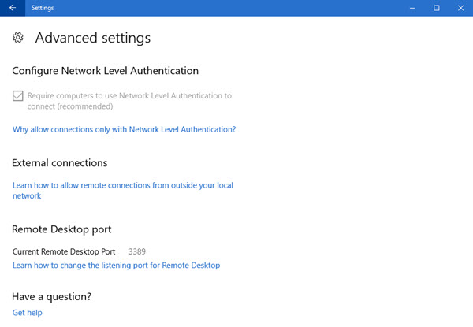Open 'Why allow connections only with Network Level Authentication?' link
The width and height of the screenshot is (473, 327).
pos(124,129)
